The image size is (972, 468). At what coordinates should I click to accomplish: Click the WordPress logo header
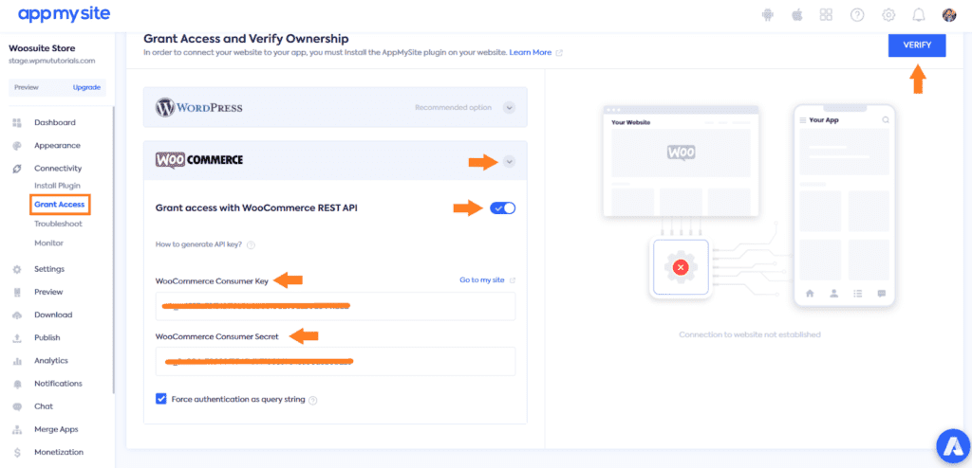point(199,108)
